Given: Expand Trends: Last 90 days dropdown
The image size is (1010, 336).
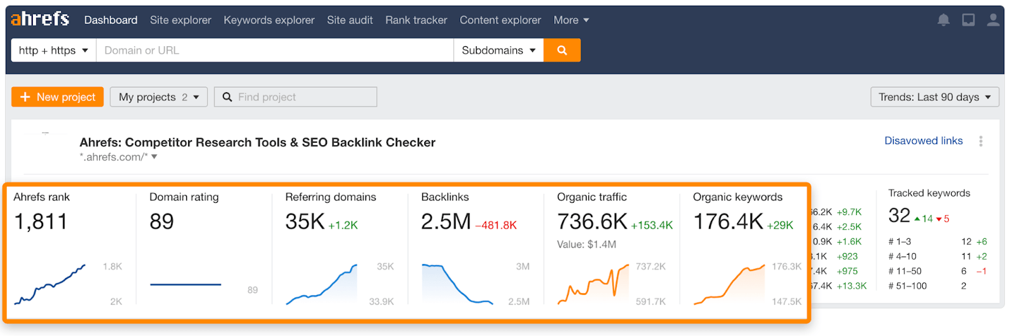Looking at the screenshot, I should (934, 97).
